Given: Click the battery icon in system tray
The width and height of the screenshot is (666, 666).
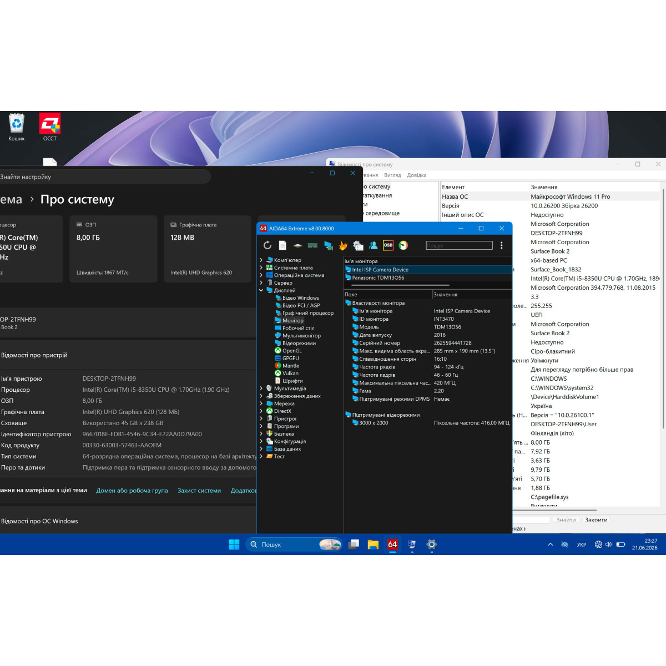Looking at the screenshot, I should pyautogui.click(x=620, y=544).
